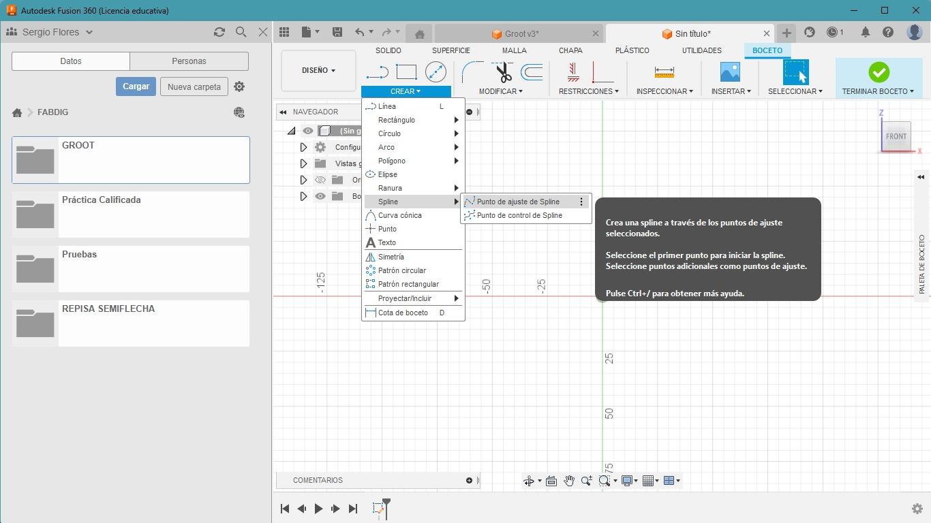Open a new design tab with plus
This screenshot has height=523, width=931.
pos(787,32)
